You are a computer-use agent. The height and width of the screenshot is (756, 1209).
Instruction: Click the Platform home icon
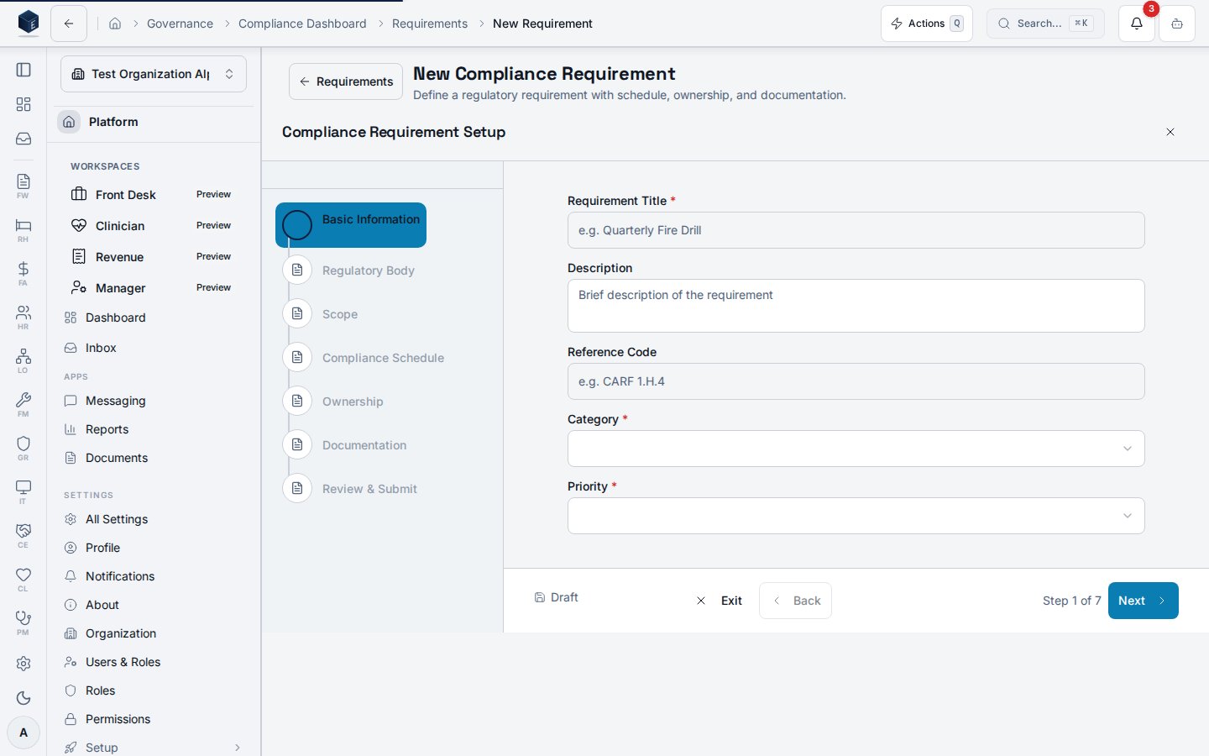pos(69,122)
